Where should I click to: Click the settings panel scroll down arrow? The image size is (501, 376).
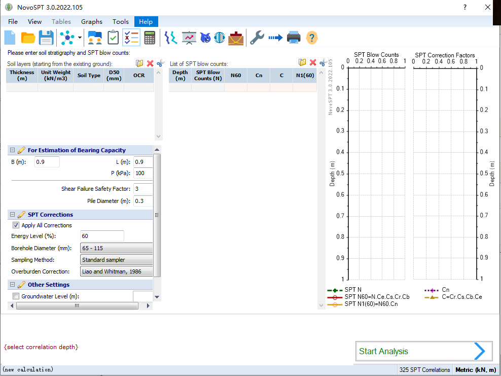point(157,297)
